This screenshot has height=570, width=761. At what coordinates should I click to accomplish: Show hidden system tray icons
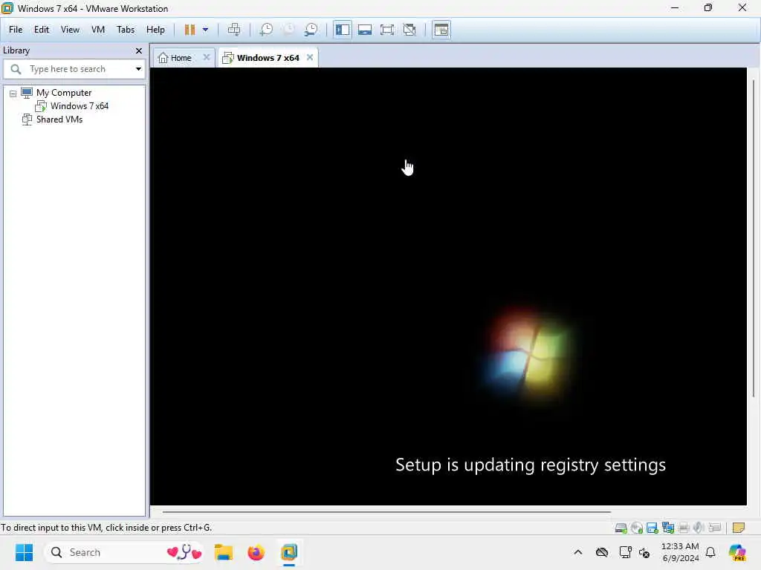point(578,552)
